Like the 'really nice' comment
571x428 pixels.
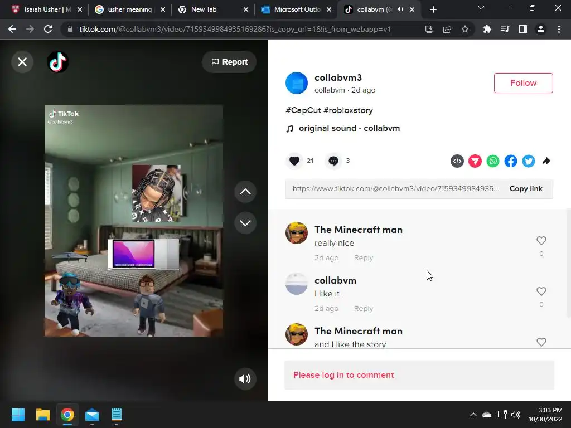(x=541, y=241)
